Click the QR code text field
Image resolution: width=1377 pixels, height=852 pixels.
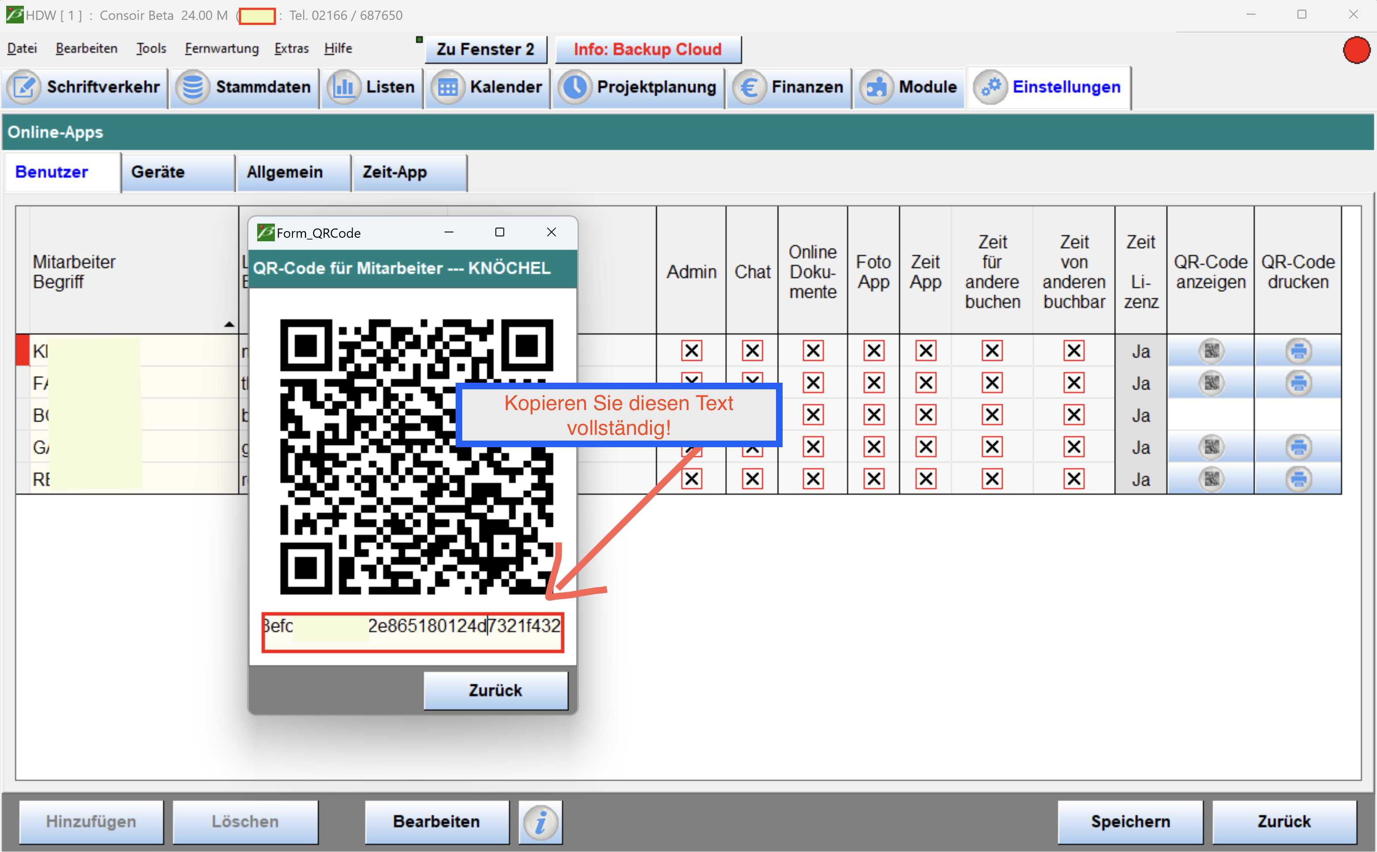[x=412, y=632]
